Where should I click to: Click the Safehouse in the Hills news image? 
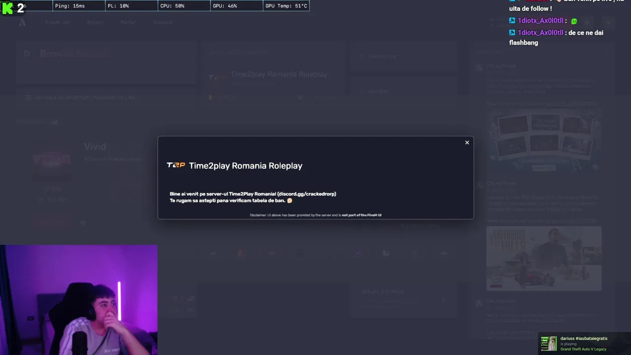pyautogui.click(x=544, y=258)
